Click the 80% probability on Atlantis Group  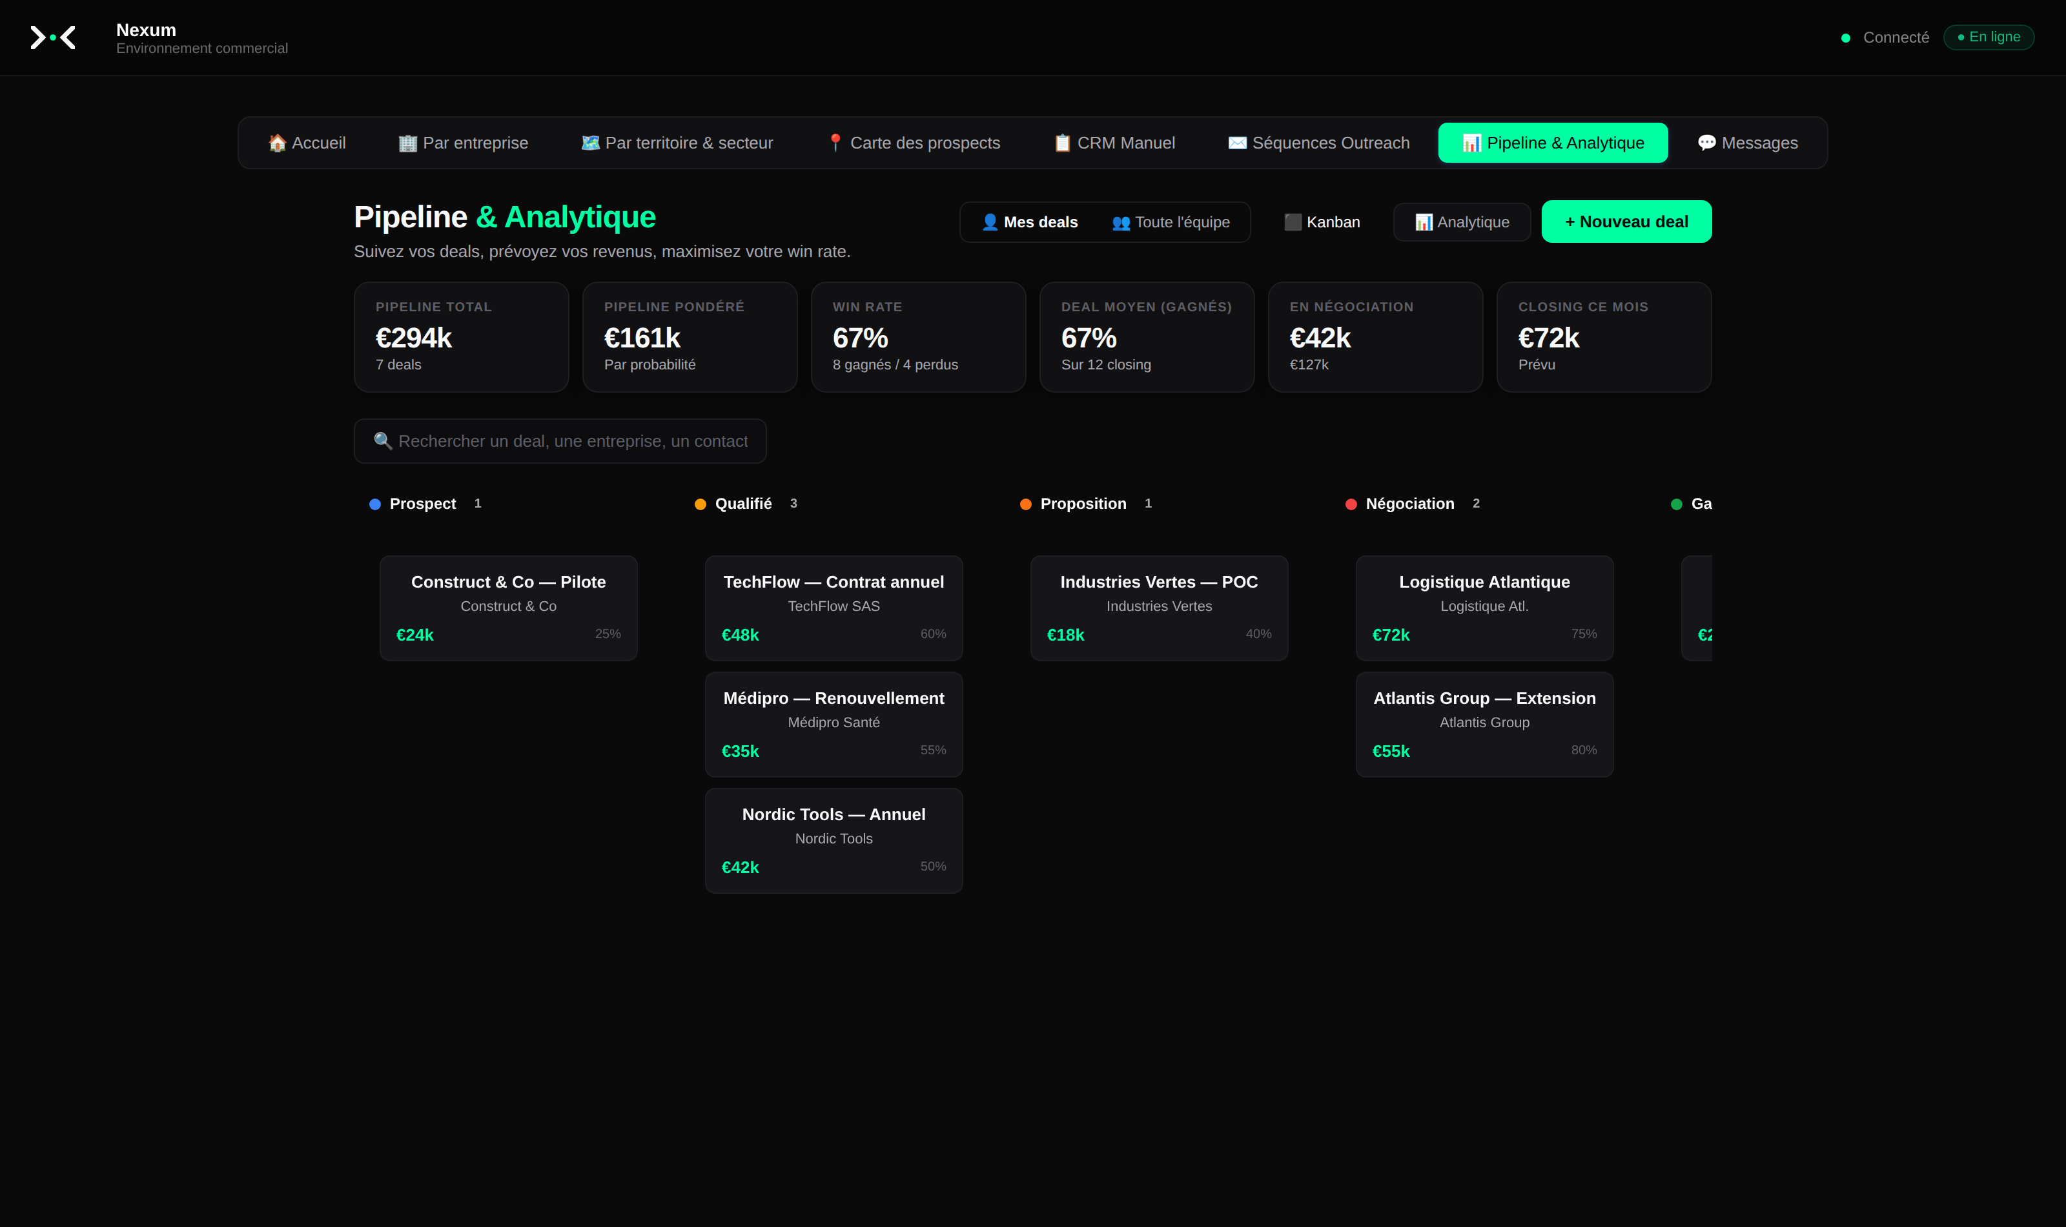1583,750
